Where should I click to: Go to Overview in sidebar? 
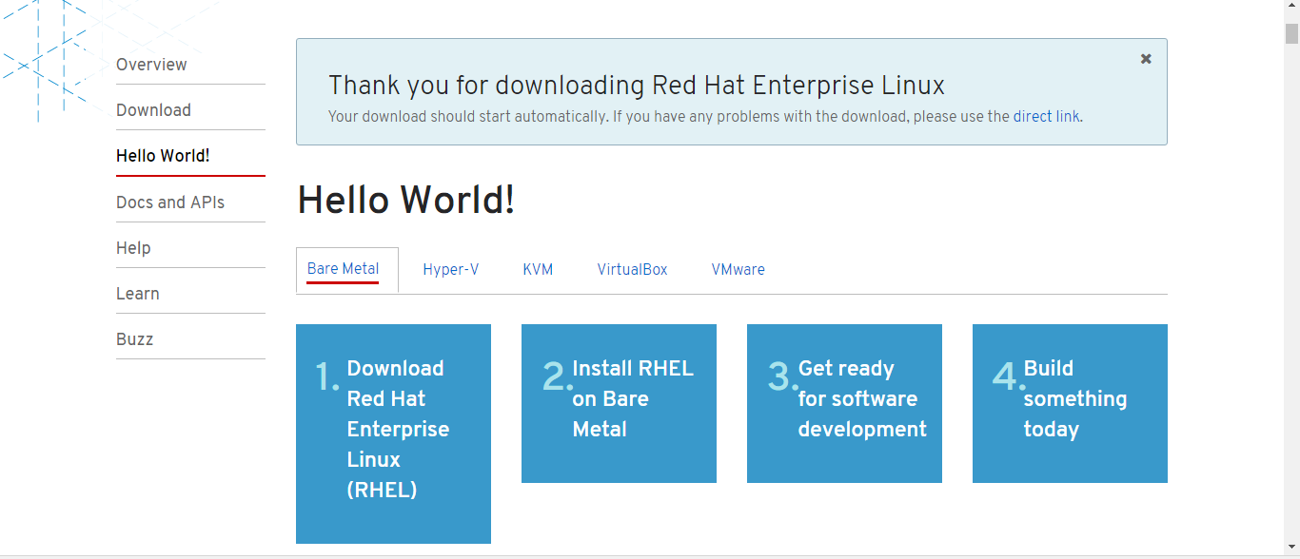coord(151,65)
